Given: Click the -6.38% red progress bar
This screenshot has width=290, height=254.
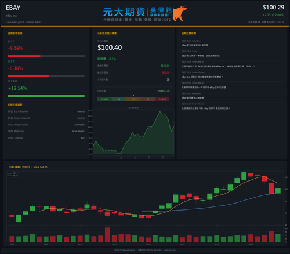Looking at the screenshot, I should [28, 76].
